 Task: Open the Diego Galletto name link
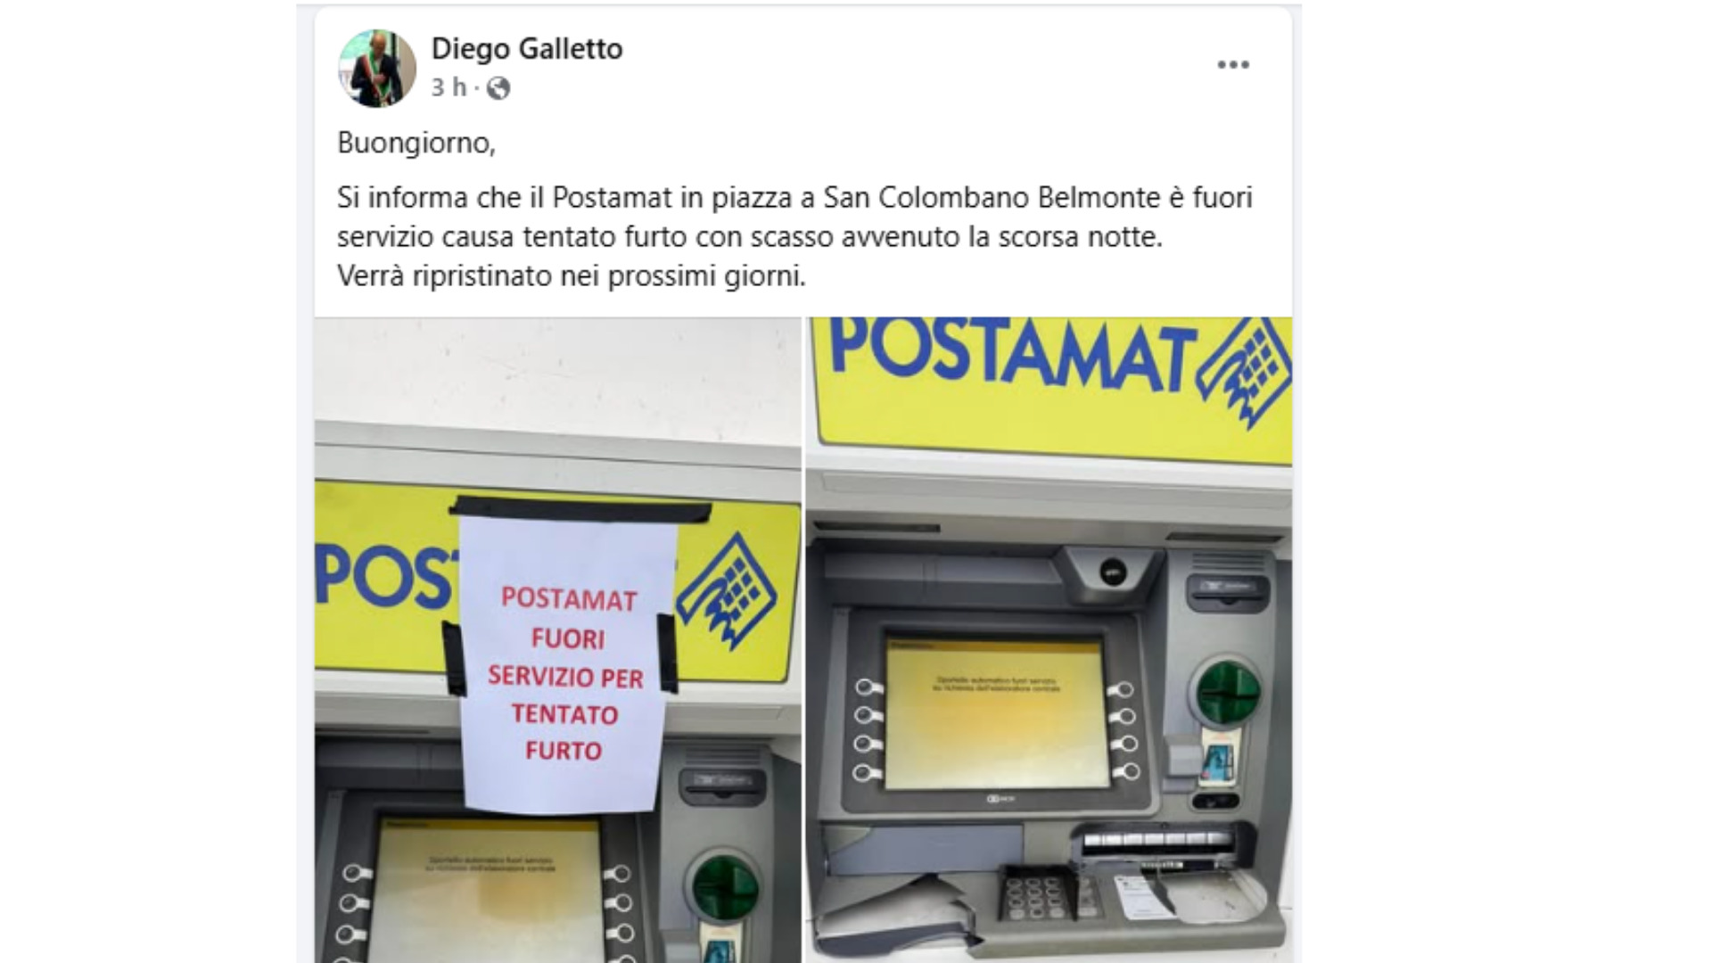point(527,48)
